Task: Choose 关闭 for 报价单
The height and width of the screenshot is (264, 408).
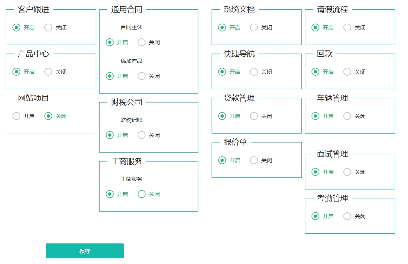Action: coord(254,160)
